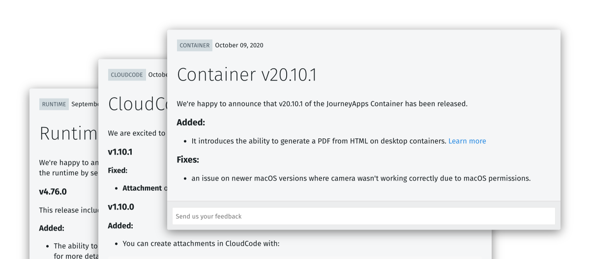Select the RUNTIME category tag

(x=54, y=104)
